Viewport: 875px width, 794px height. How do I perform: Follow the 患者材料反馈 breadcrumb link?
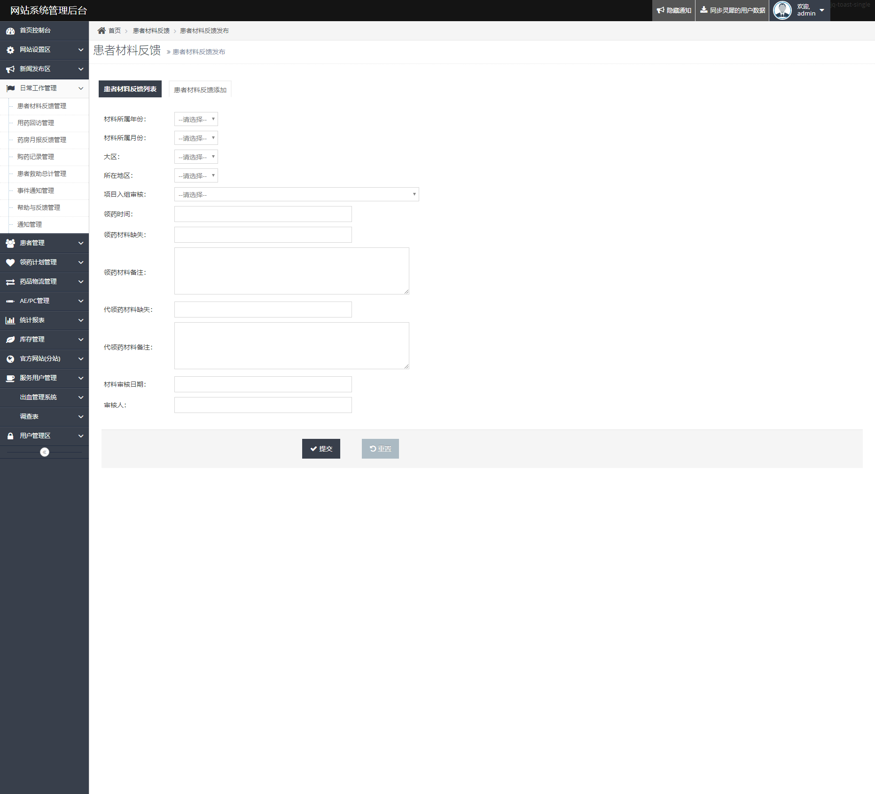(x=151, y=31)
